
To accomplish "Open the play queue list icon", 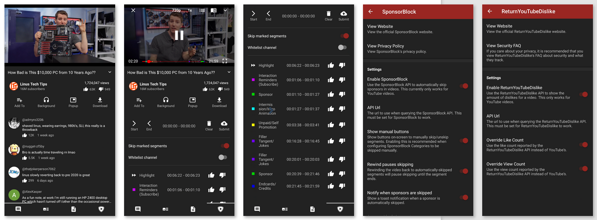I will coord(202,11).
